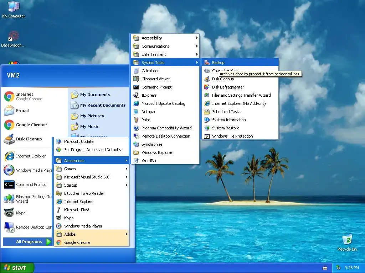365x273 pixels.
Task: Expand the Accessibility submenu
Action: (165, 38)
